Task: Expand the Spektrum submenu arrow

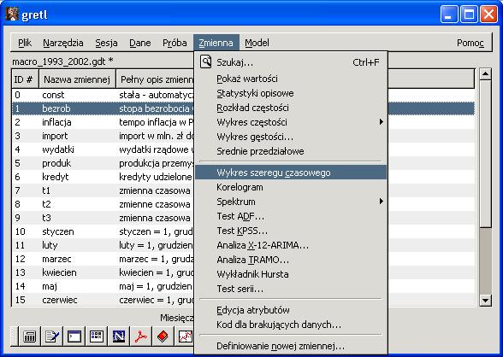Action: [x=382, y=201]
